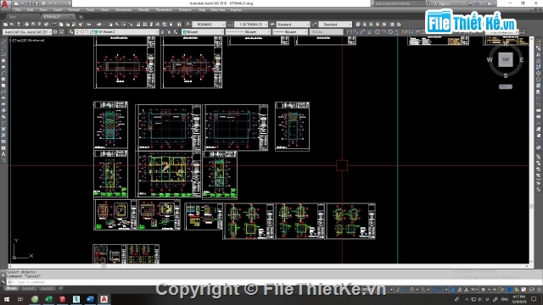Switch to the Layout1 tab

tap(28, 288)
